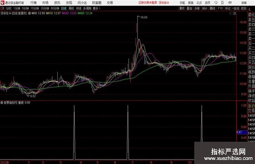This screenshot has width=255, height=164.
Task: Switch to the 月线 period tab
Action: 79,8
